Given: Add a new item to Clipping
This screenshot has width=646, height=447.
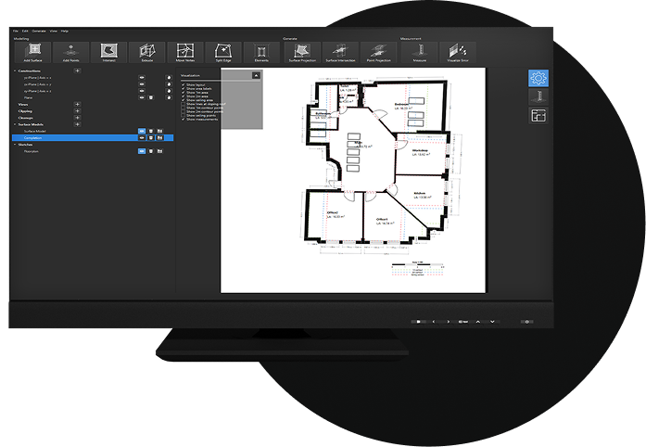Looking at the screenshot, I should 77,111.
